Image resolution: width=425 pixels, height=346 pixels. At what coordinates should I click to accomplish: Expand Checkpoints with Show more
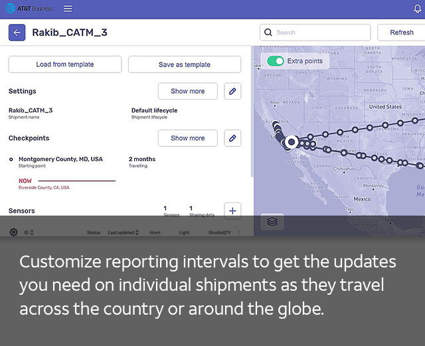(x=187, y=138)
